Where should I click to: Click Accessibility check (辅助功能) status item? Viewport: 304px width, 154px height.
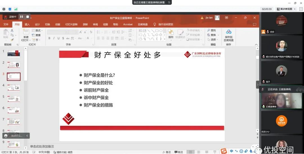[63, 152]
